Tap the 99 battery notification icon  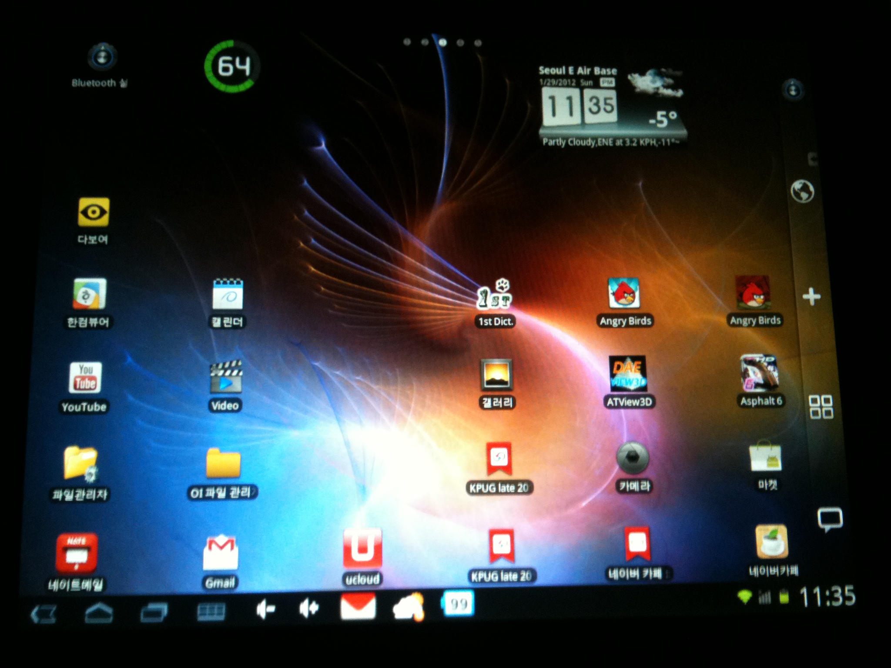point(458,603)
